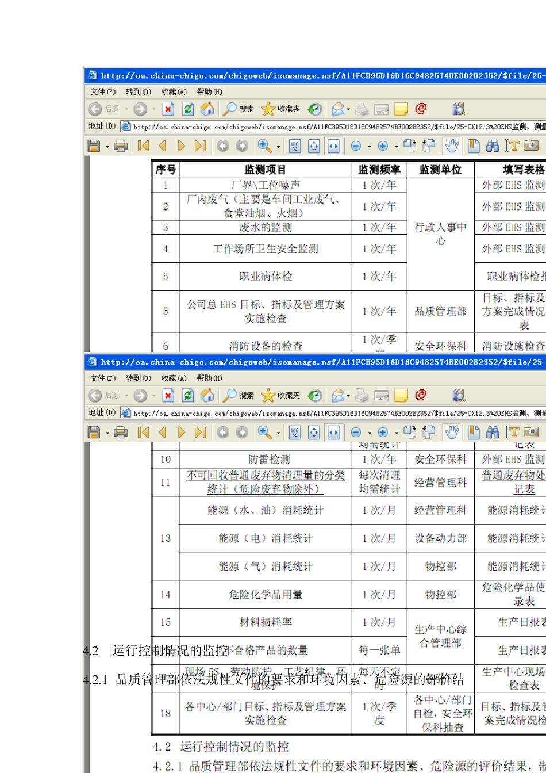Viewport: 546px width, 773px height.
Task: Open 文件(F) menu in the upper browser window
Action: point(103,91)
